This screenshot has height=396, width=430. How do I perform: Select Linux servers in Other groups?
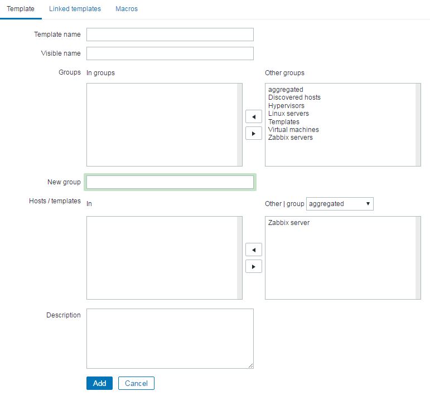coord(288,114)
